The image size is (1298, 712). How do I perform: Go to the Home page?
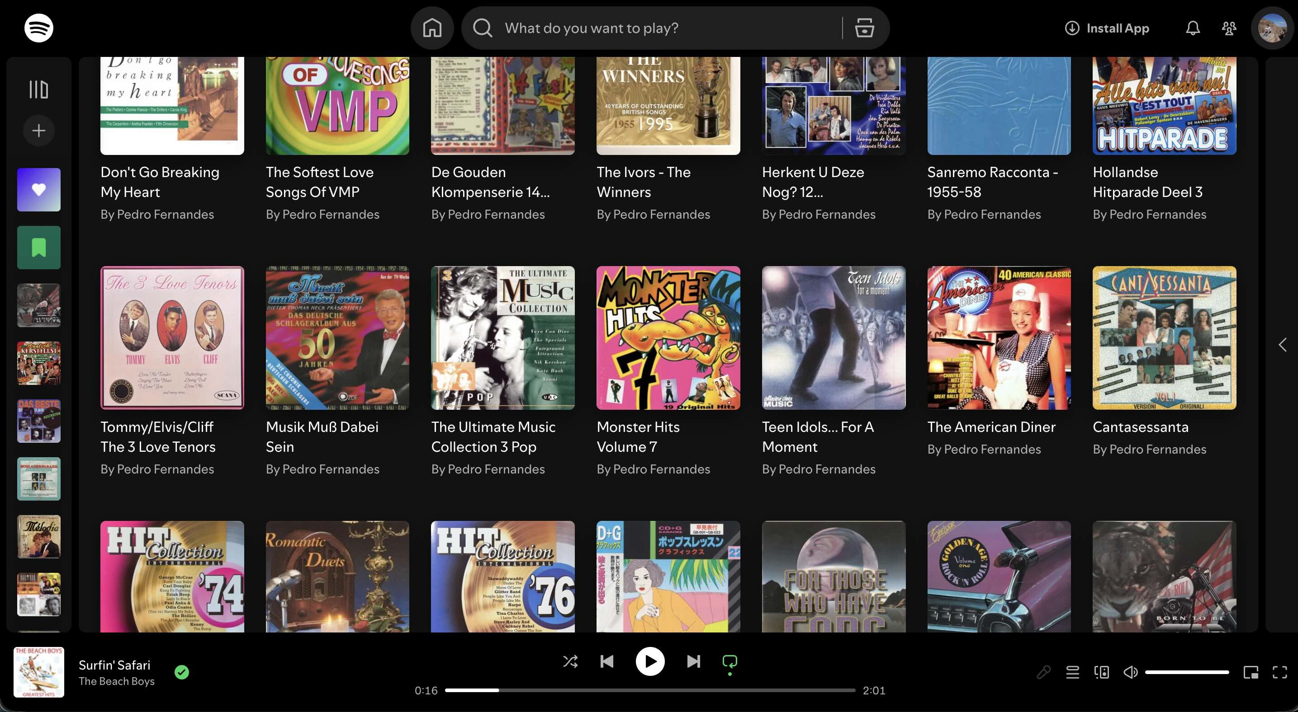tap(432, 28)
